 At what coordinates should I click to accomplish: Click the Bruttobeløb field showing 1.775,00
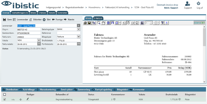[x=68, y=40]
